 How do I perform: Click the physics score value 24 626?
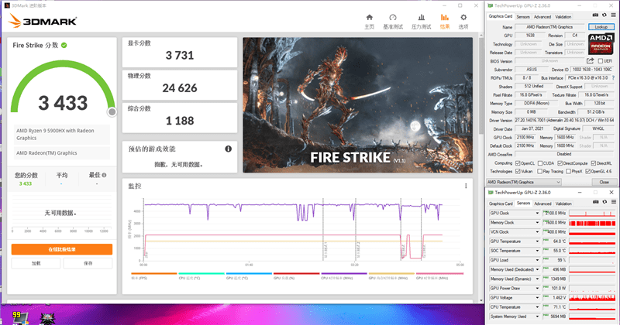(x=180, y=88)
